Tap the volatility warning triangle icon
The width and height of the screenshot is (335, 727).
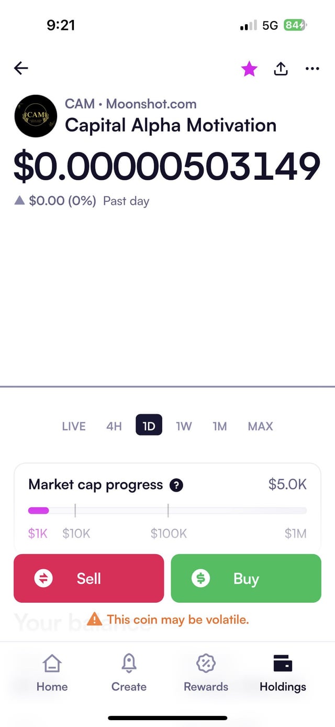pyautogui.click(x=94, y=619)
